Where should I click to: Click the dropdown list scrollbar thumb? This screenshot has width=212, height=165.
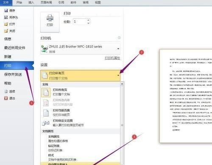(x=122, y=125)
